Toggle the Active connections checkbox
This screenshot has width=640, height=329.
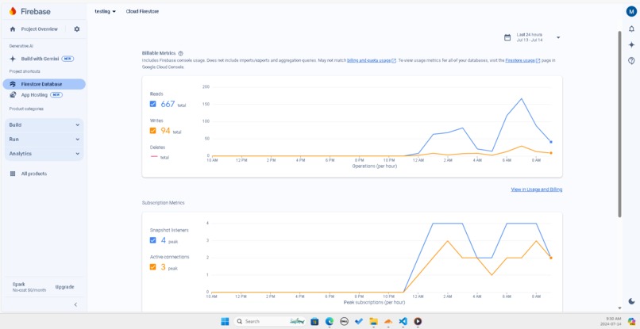[153, 267]
